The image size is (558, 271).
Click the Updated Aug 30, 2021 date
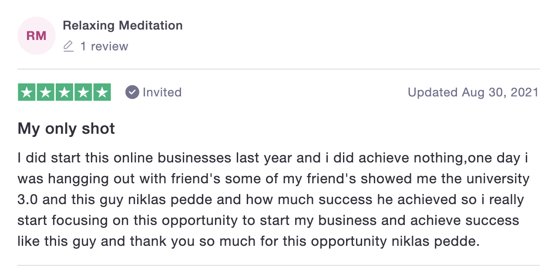pos(473,92)
